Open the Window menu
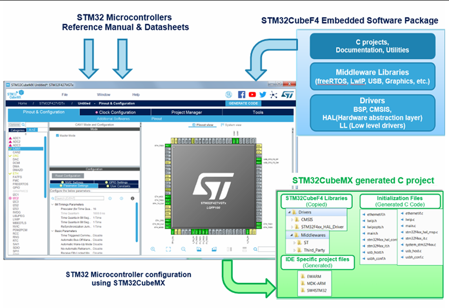This screenshot has width=449, height=308. click(104, 94)
